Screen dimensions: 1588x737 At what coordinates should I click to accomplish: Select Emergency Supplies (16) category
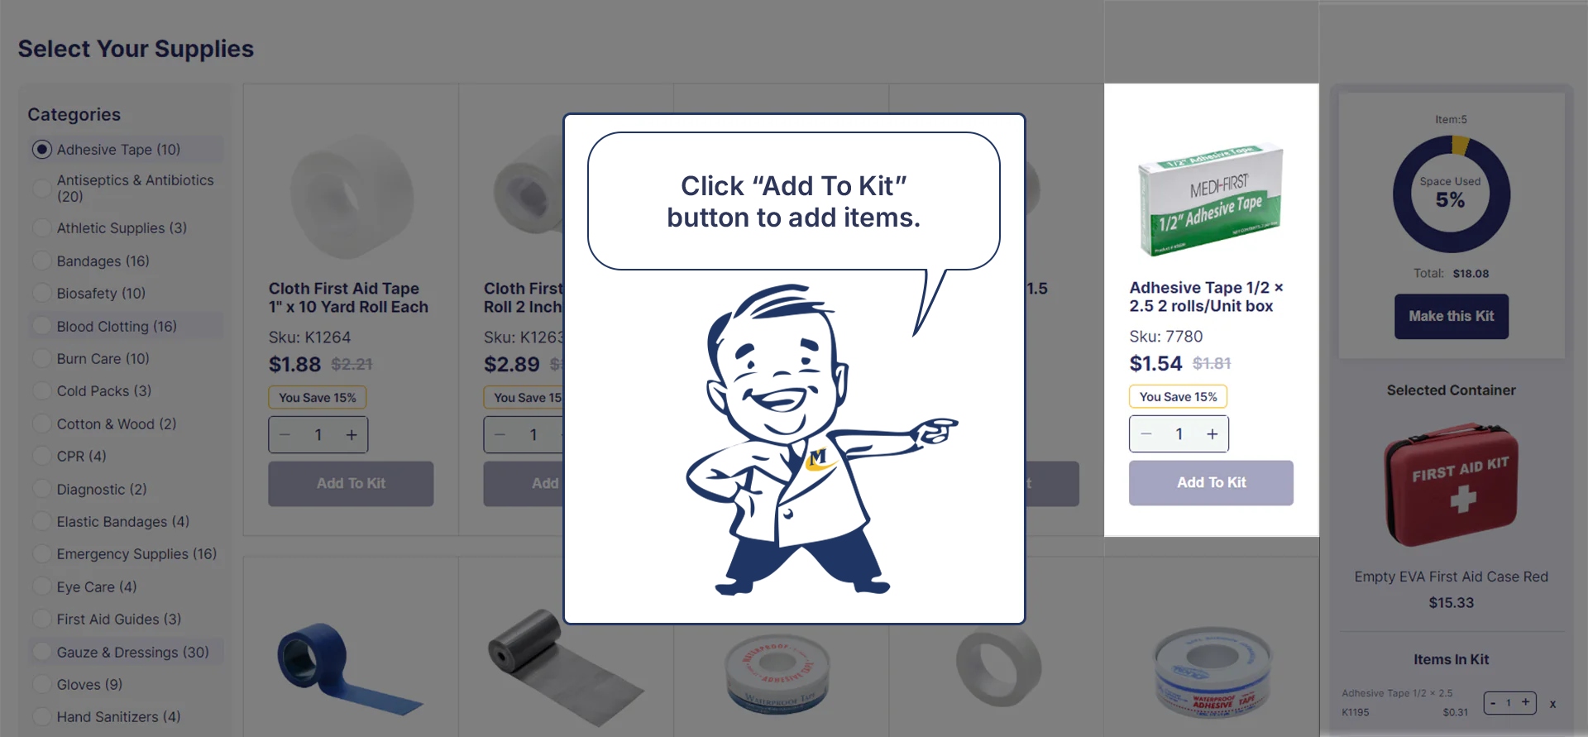pyautogui.click(x=136, y=554)
